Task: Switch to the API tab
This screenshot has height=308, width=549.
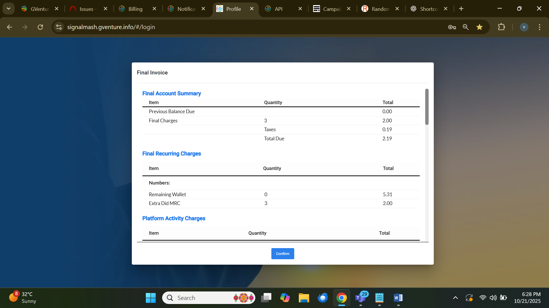Action: click(x=279, y=9)
